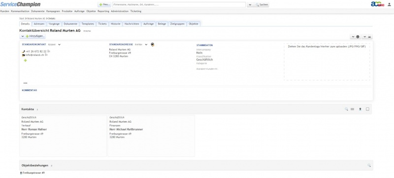Open the Reporting menu

point(103,11)
